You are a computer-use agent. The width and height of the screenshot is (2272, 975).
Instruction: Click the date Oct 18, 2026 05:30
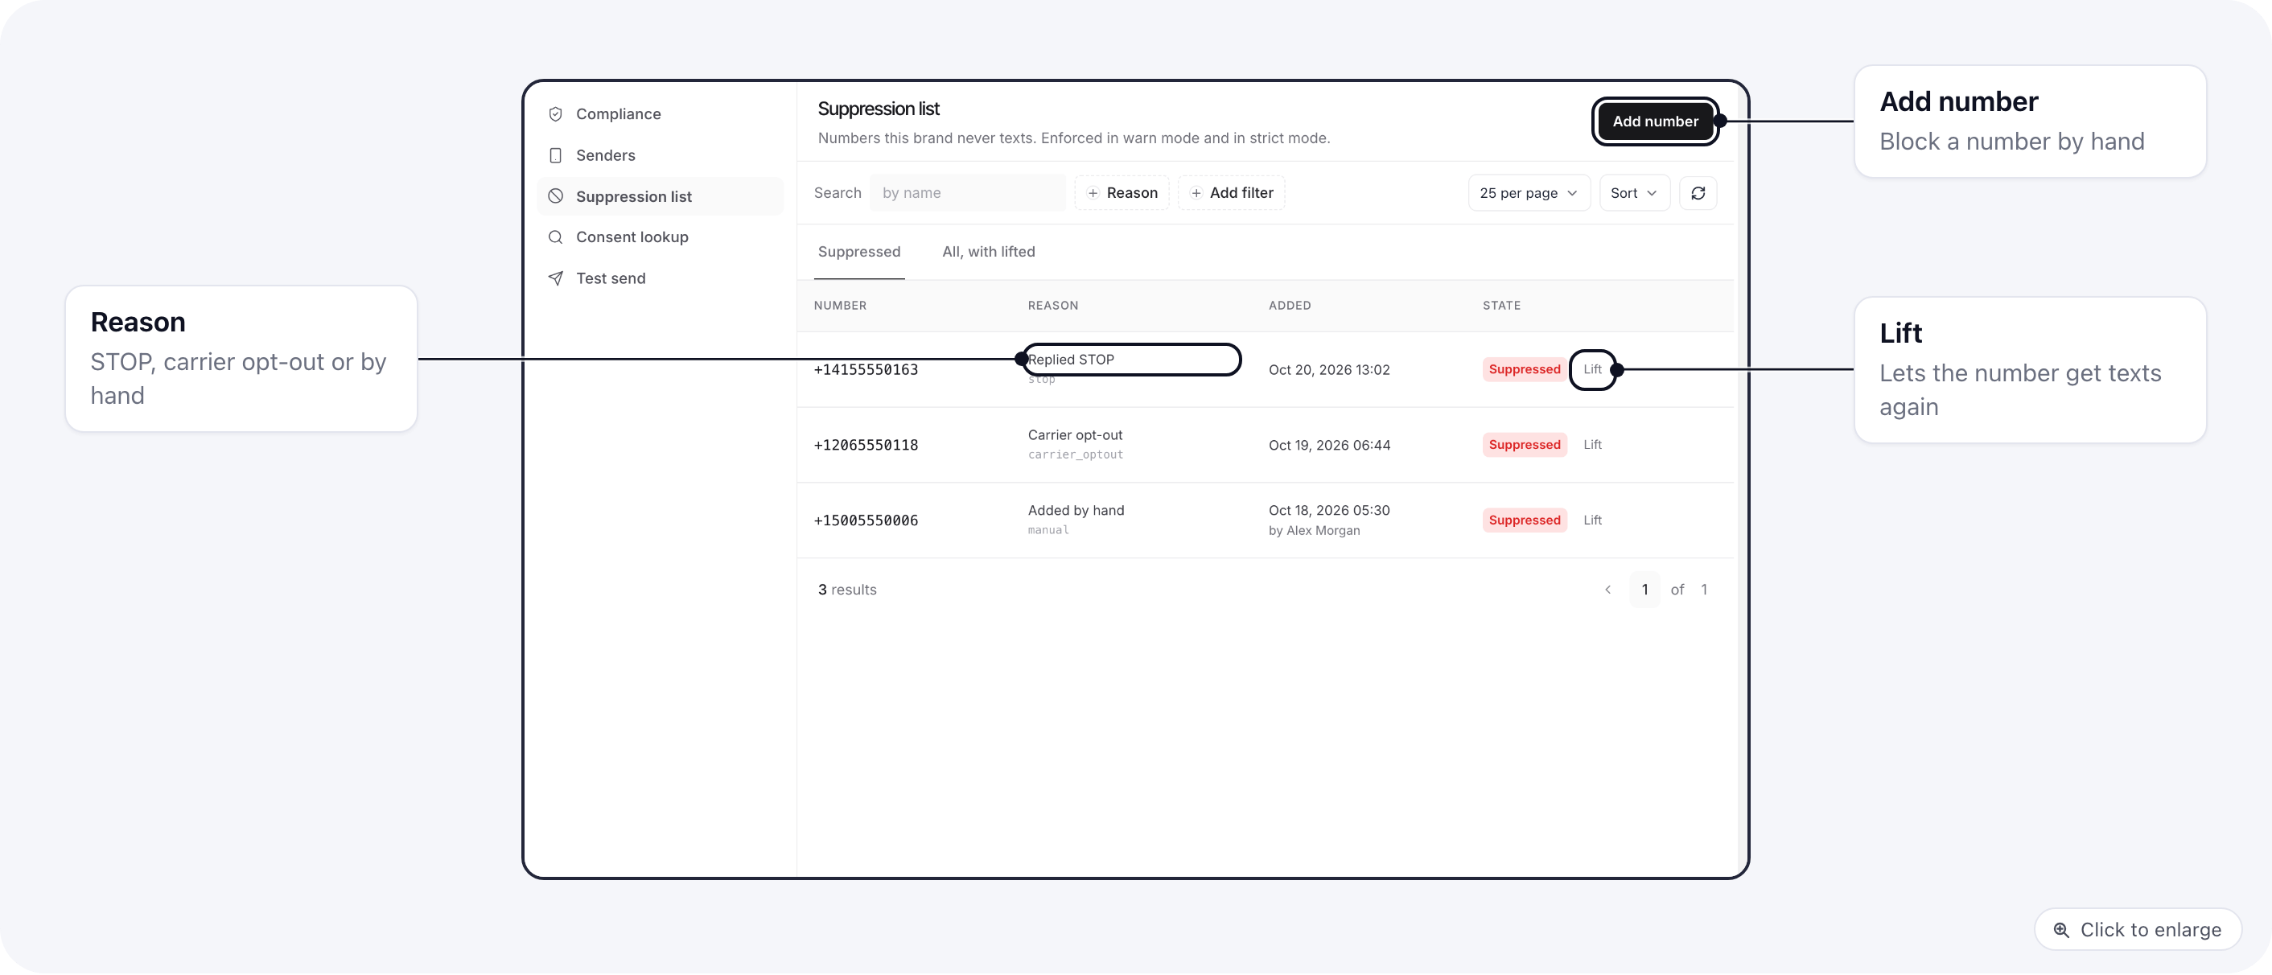click(1329, 510)
